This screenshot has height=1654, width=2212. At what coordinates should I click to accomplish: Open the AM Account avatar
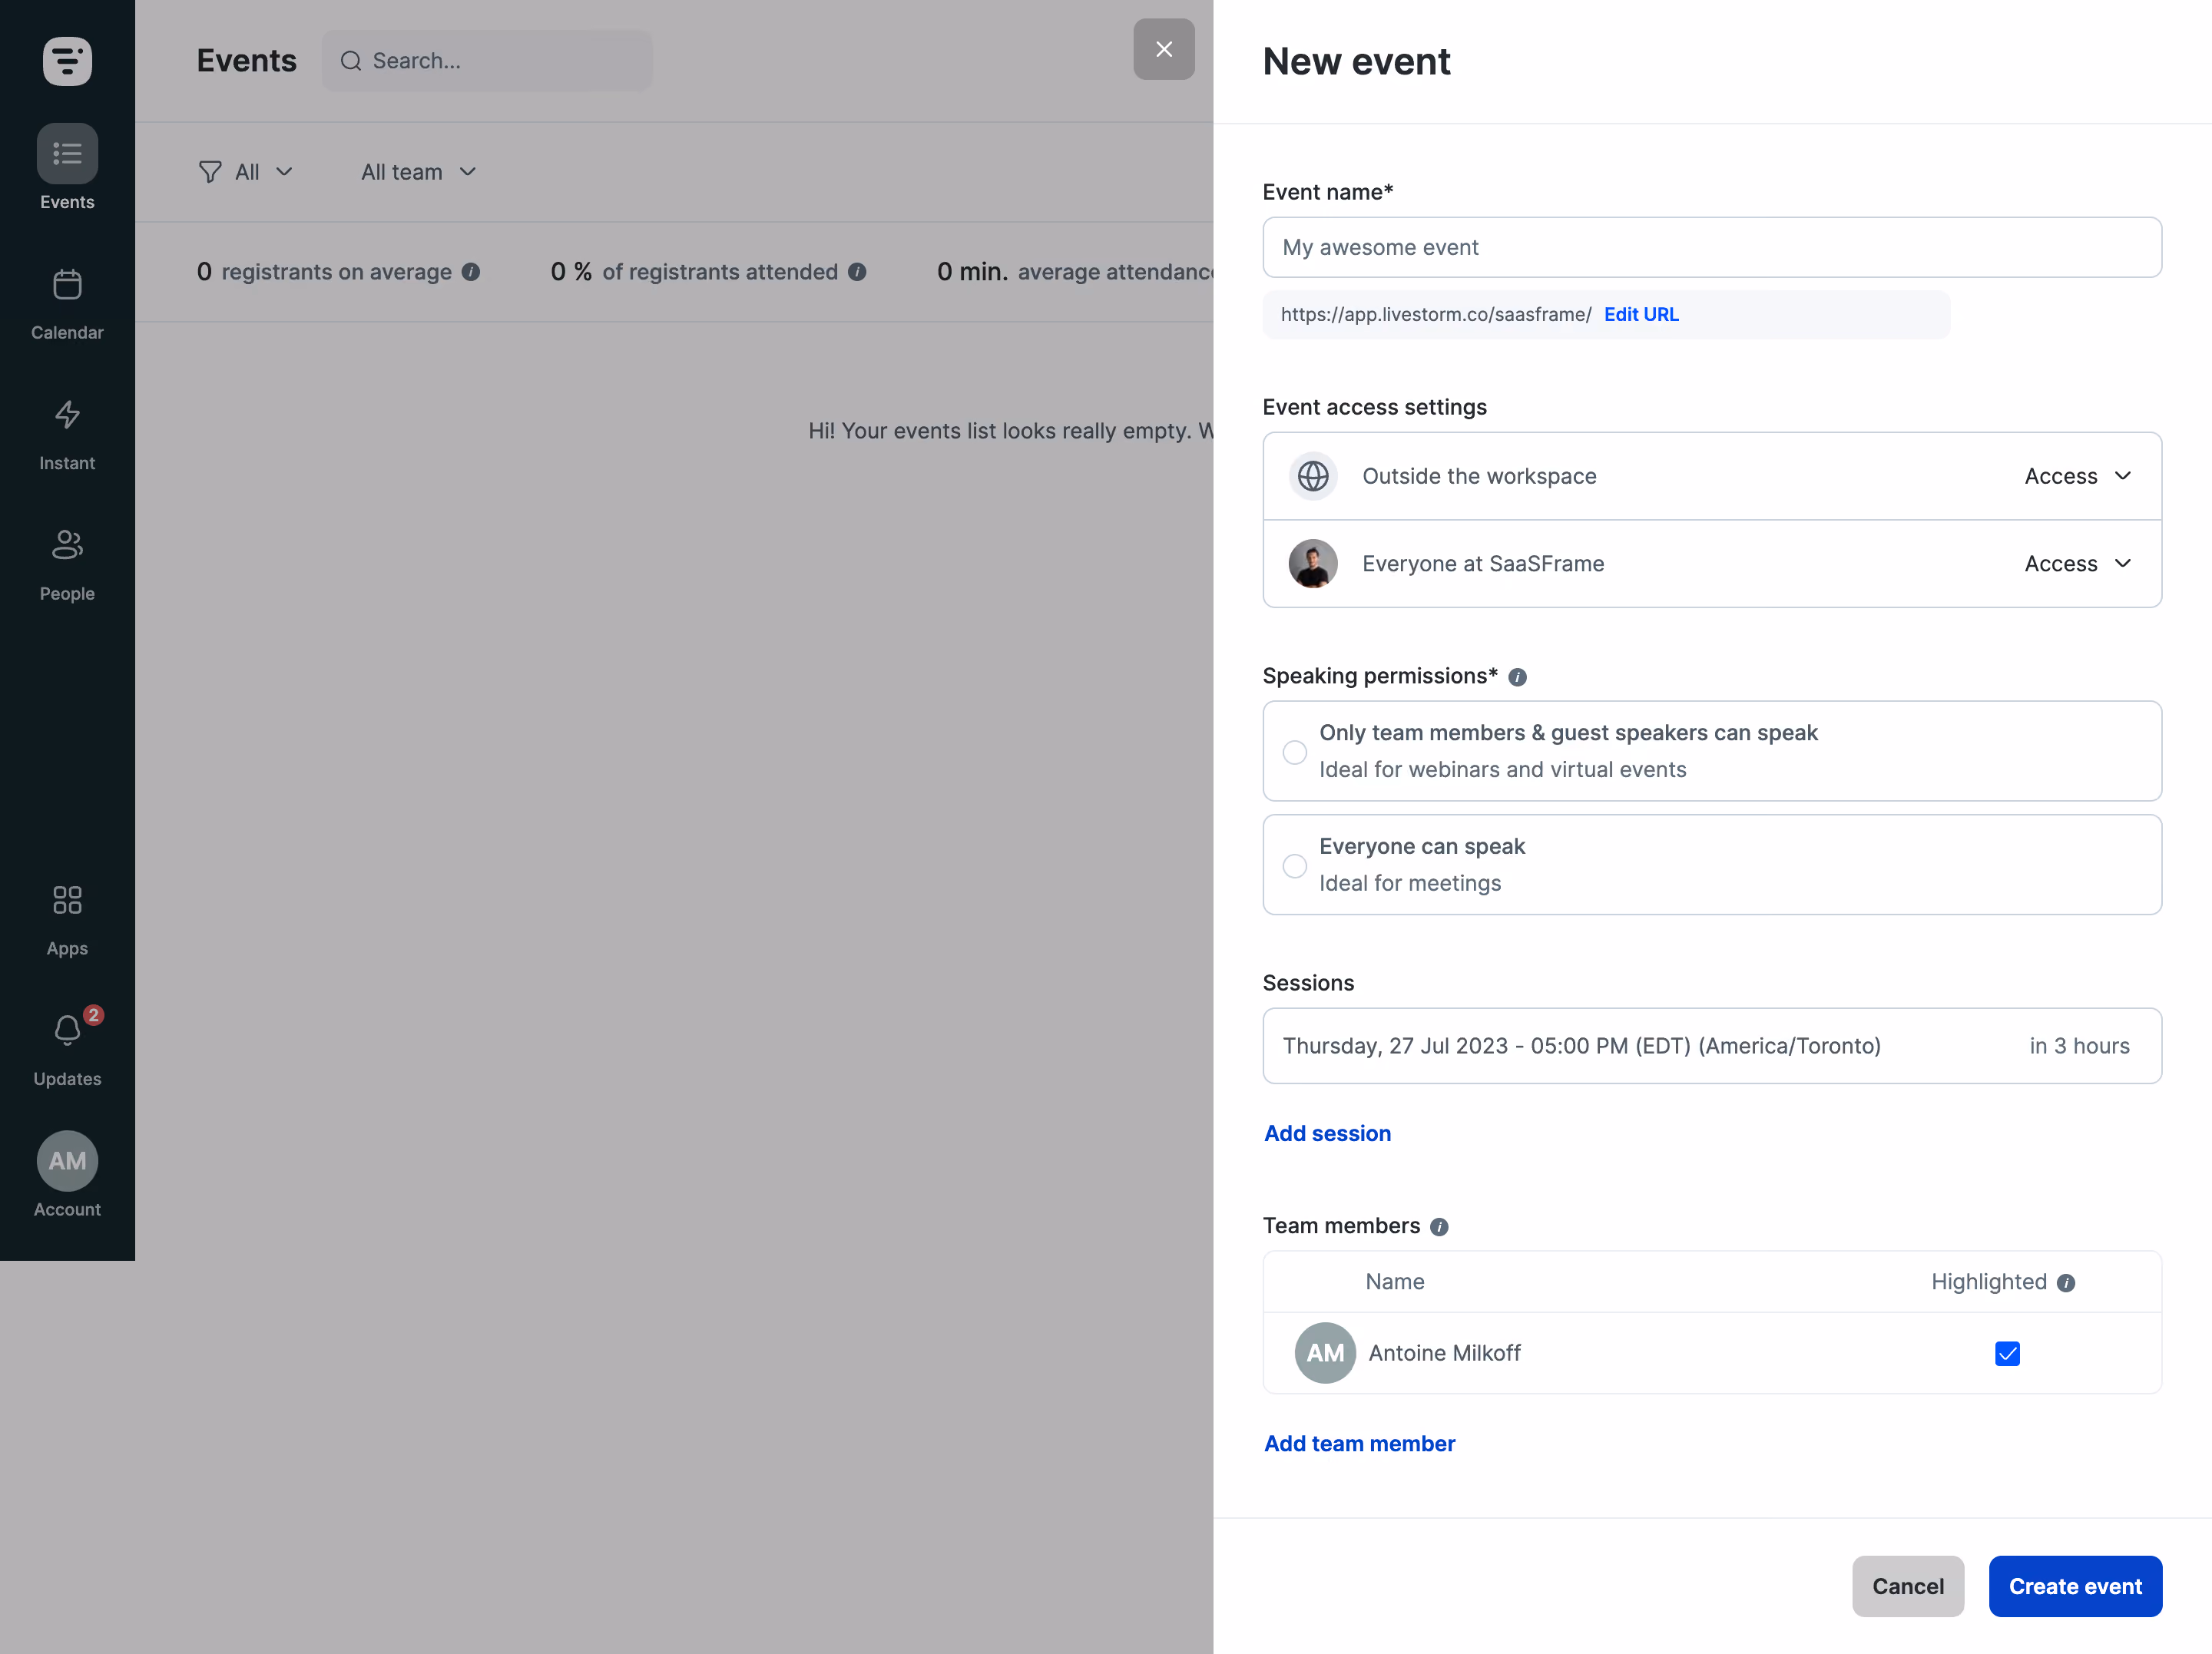pyautogui.click(x=67, y=1162)
